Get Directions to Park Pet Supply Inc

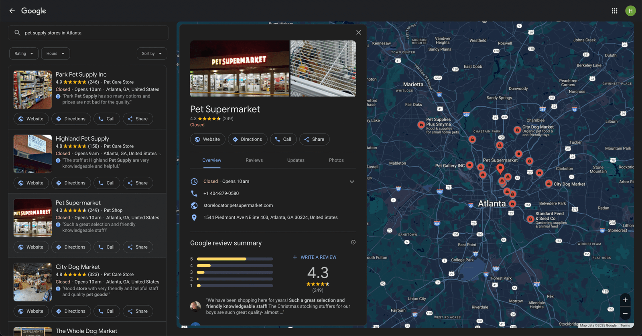point(71,119)
